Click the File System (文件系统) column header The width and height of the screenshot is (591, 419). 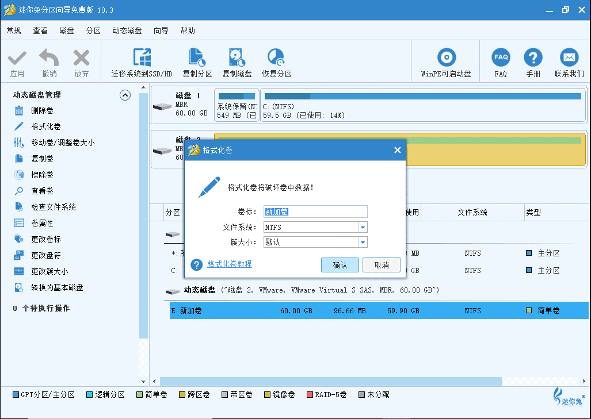(472, 213)
